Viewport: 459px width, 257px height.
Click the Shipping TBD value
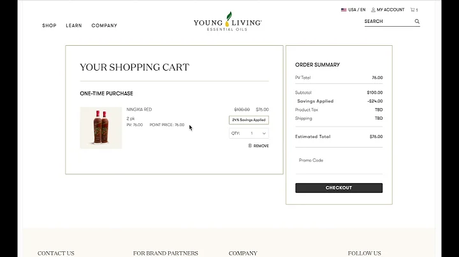[379, 118]
